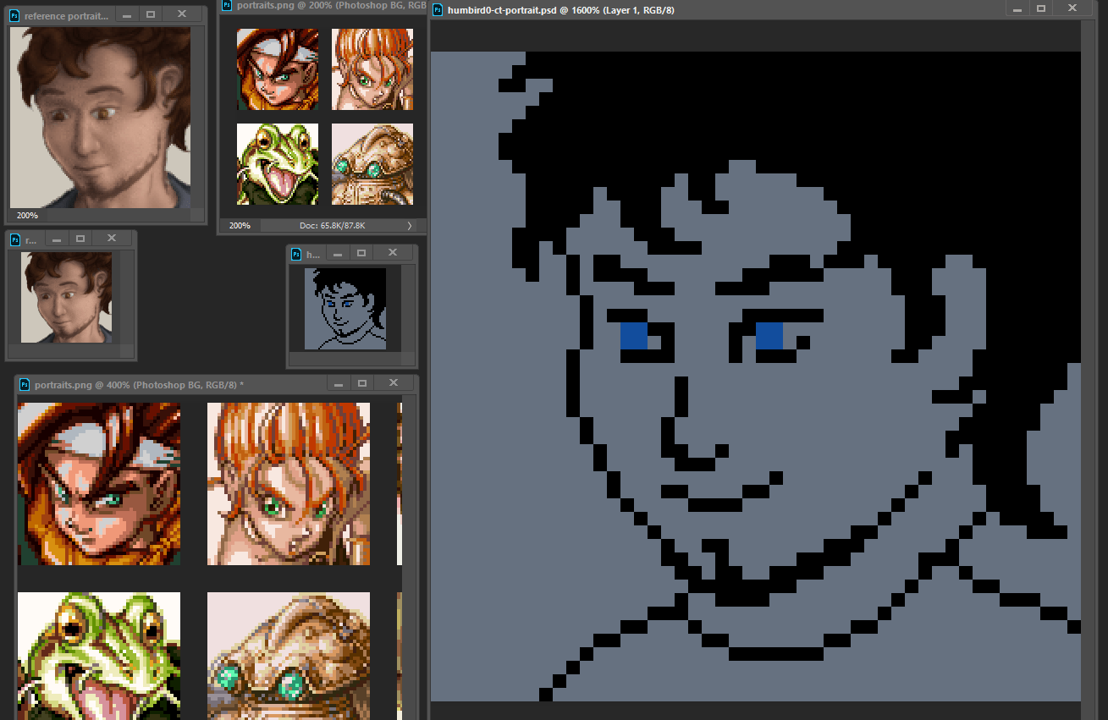Click the blue left eye on the pixel canvas
Screen dimensions: 1108x720
[x=634, y=336]
